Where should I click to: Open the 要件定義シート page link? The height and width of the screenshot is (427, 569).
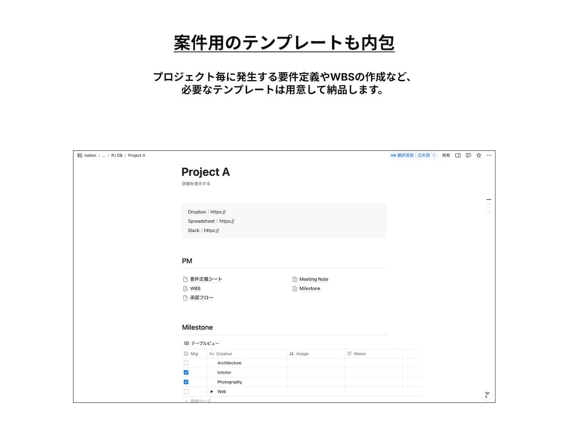click(206, 279)
